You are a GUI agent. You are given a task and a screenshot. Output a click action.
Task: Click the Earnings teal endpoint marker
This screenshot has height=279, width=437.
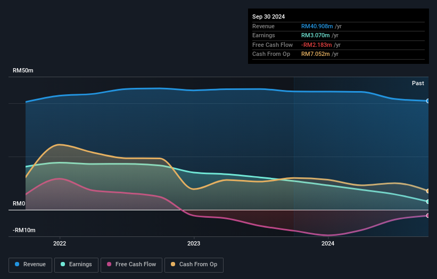(x=428, y=201)
